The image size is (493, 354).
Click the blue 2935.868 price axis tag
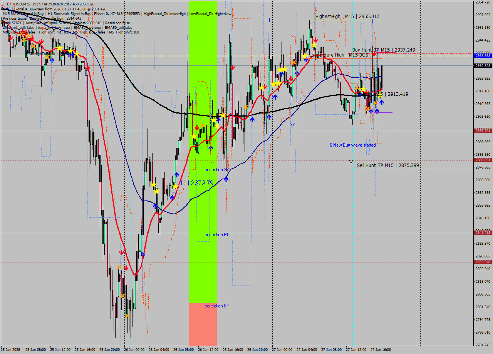coord(483,56)
